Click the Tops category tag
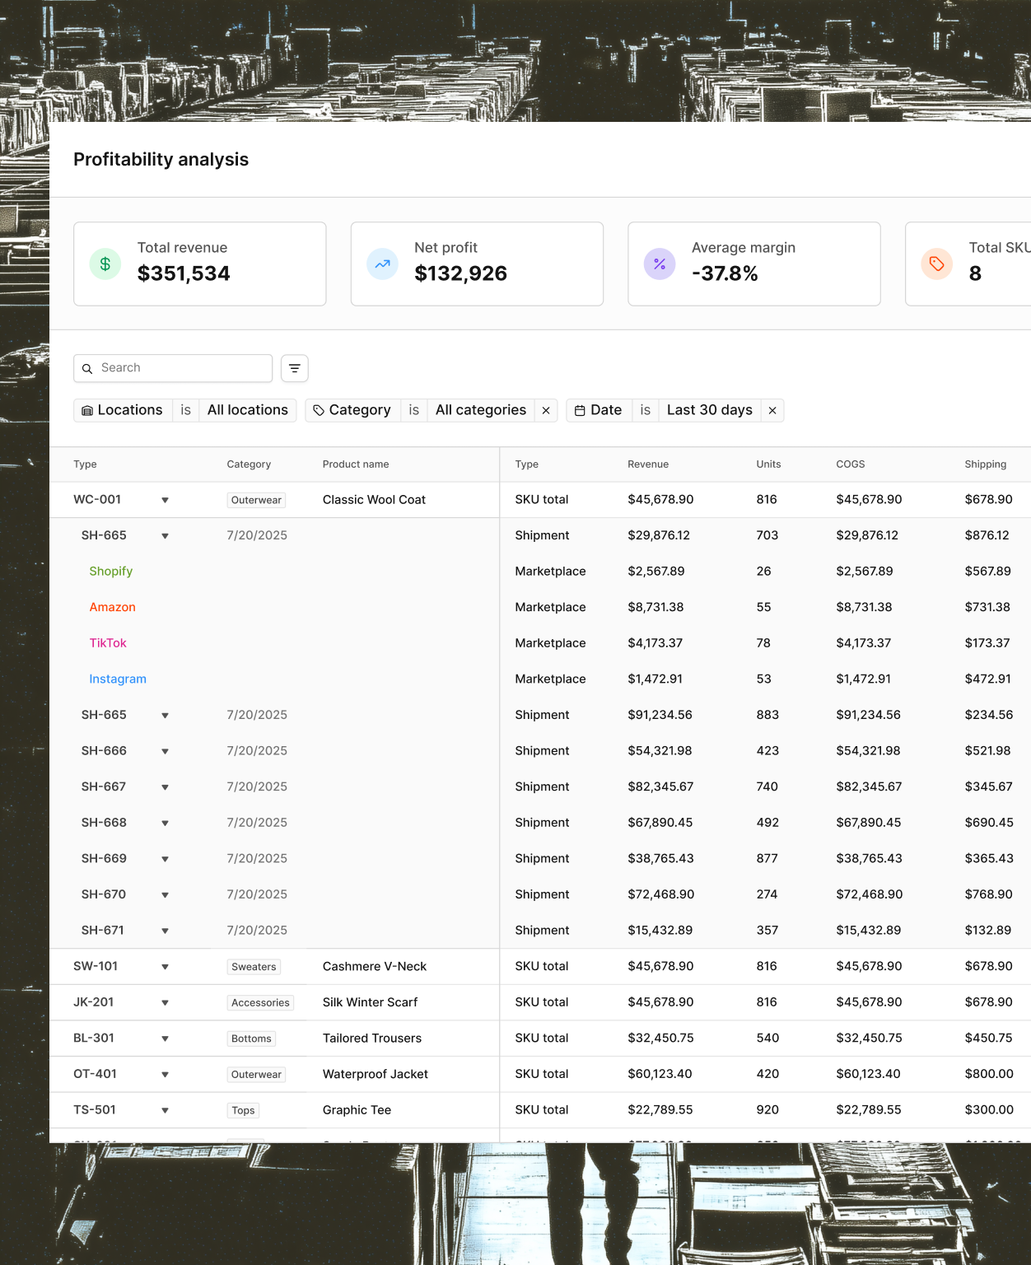This screenshot has width=1031, height=1265. (243, 1110)
